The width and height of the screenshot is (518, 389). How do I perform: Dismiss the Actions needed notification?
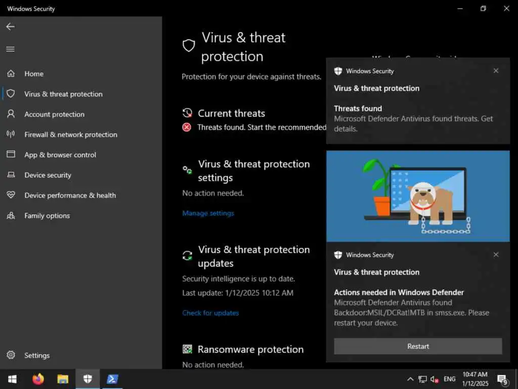pos(496,254)
